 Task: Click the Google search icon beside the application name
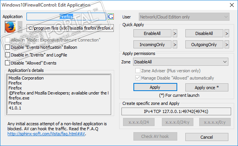pyautogui.click(x=111, y=17)
